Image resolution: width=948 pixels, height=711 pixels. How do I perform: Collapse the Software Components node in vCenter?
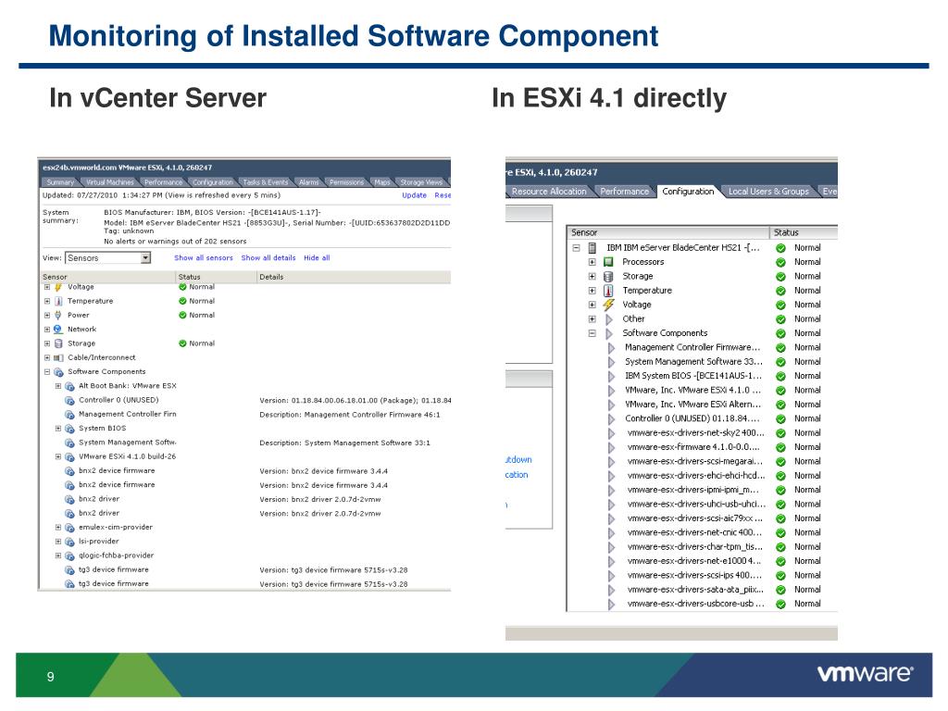[47, 372]
